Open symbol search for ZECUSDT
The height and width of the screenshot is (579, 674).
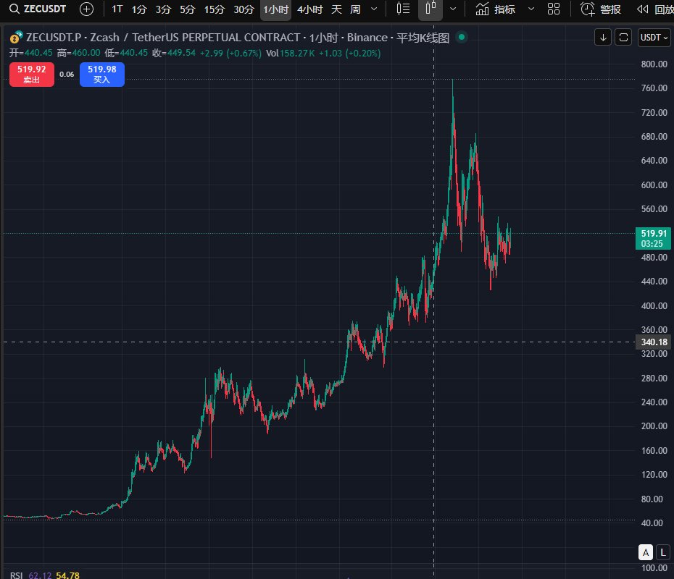(38, 9)
